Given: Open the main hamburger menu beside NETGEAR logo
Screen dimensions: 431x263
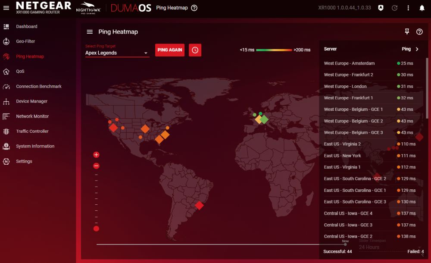Looking at the screenshot, I should tap(6, 8).
